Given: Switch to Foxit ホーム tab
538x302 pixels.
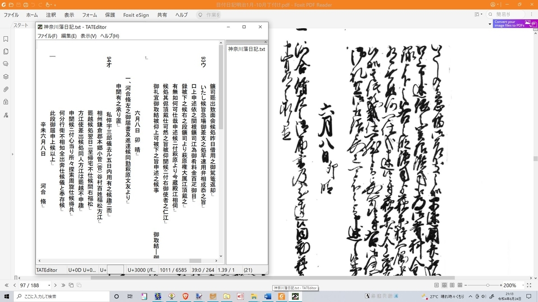Looking at the screenshot, I should [x=32, y=15].
